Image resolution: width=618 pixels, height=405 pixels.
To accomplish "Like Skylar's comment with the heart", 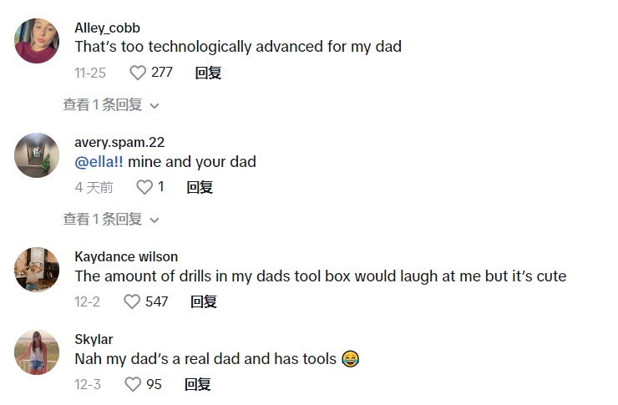I will [x=133, y=384].
